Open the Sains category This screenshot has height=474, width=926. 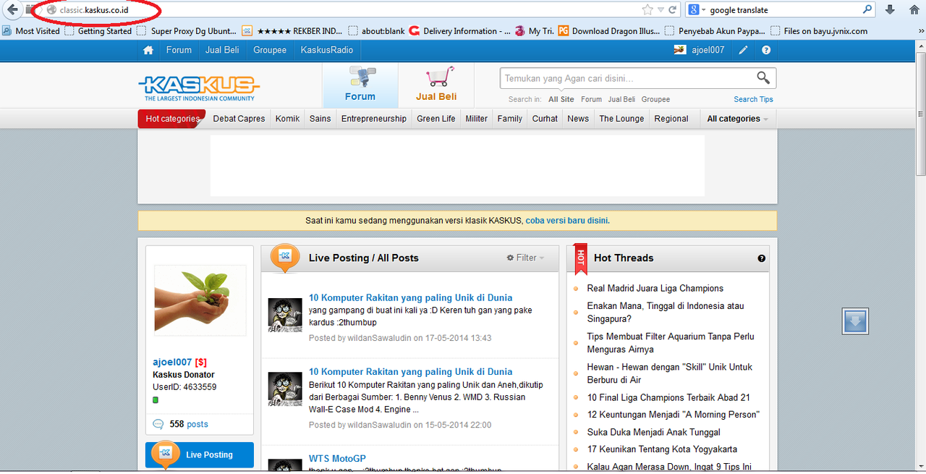[320, 119]
